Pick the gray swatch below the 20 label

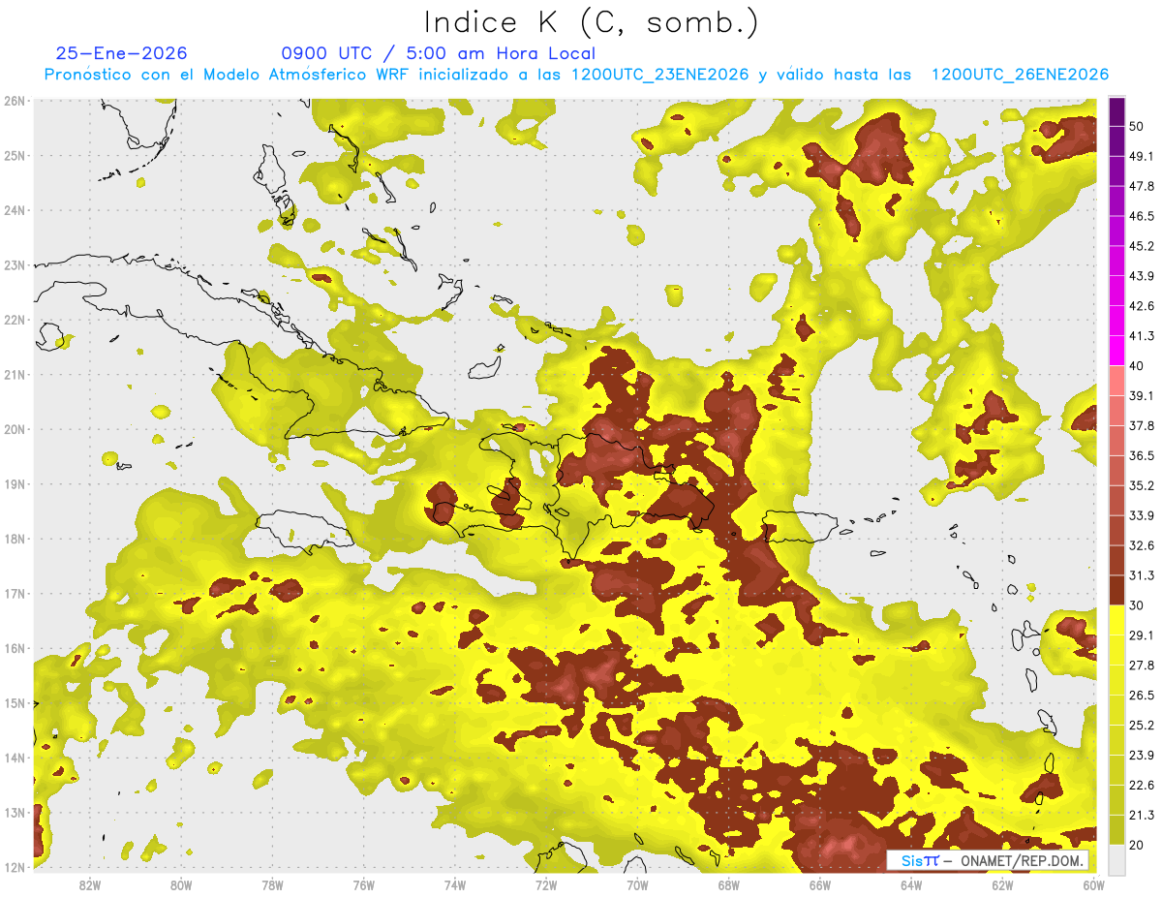(x=1116, y=858)
